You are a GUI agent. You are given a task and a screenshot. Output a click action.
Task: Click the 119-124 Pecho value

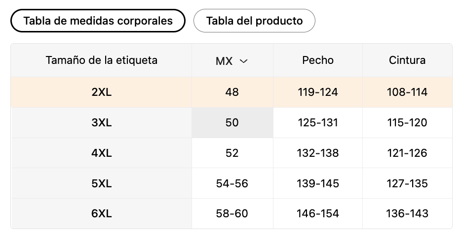click(318, 92)
